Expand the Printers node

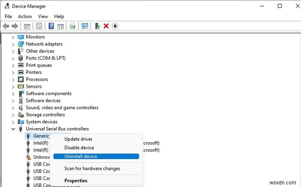pos(13,73)
